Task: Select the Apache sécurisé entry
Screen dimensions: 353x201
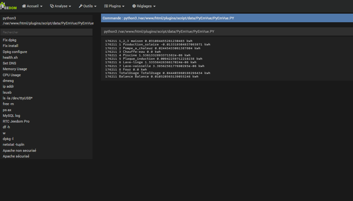Action: click(x=16, y=156)
